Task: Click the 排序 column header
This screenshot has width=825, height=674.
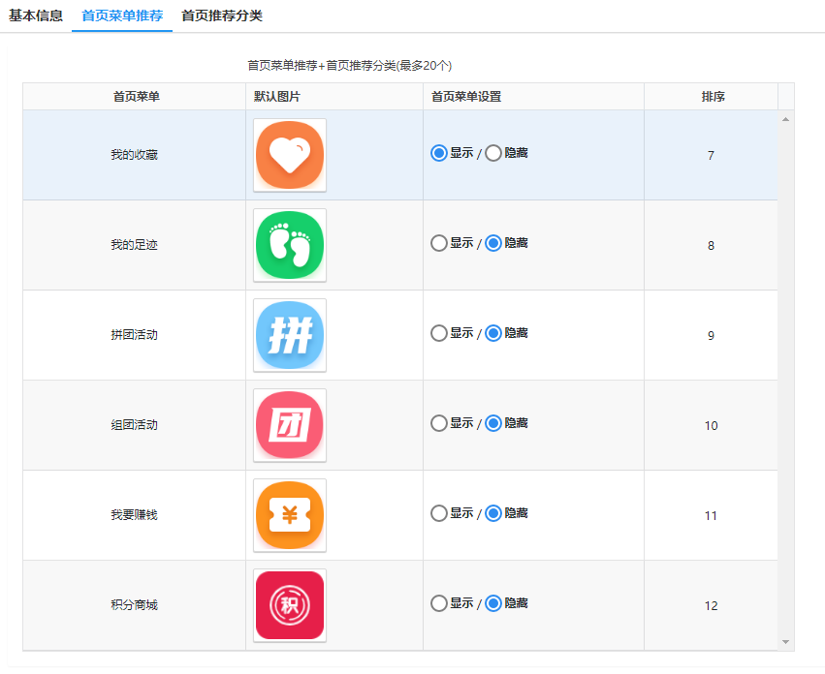Action: (x=713, y=97)
